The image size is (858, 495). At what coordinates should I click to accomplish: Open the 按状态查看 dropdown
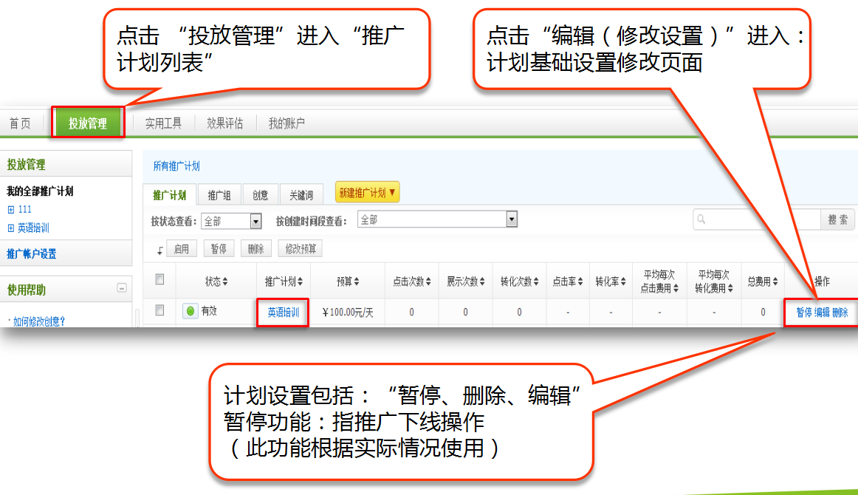click(255, 221)
